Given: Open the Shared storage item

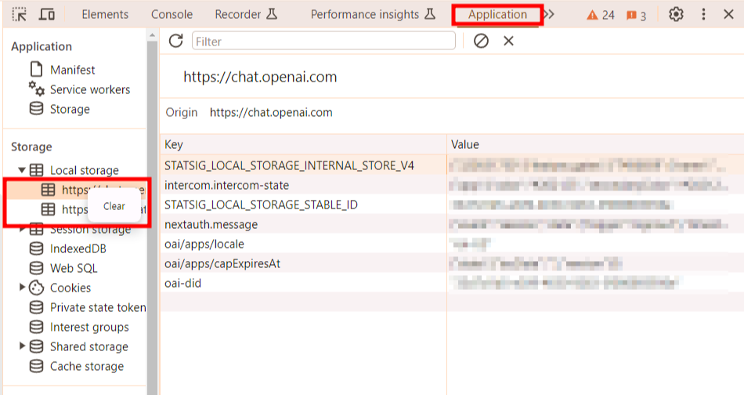Looking at the screenshot, I should [89, 346].
